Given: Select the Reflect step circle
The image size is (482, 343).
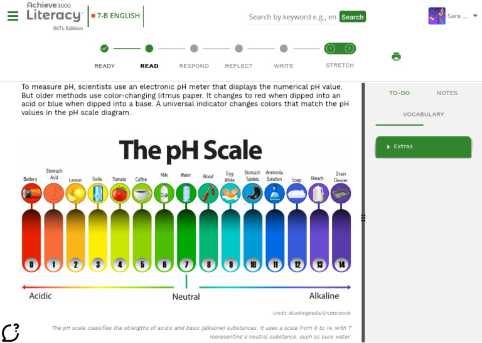Looking at the screenshot, I should point(239,48).
